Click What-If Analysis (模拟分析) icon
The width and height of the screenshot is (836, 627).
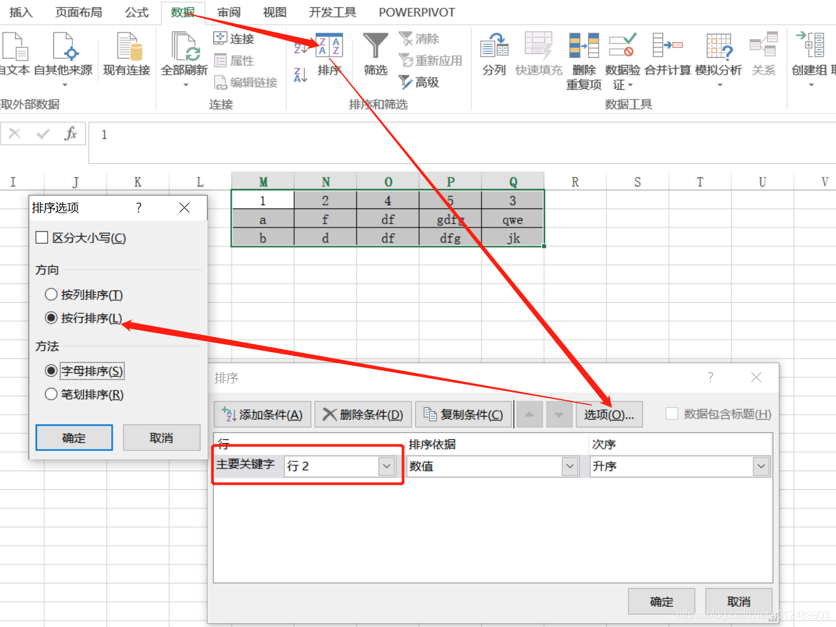click(x=719, y=46)
